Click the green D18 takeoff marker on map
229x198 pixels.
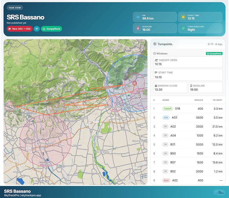(x=87, y=89)
